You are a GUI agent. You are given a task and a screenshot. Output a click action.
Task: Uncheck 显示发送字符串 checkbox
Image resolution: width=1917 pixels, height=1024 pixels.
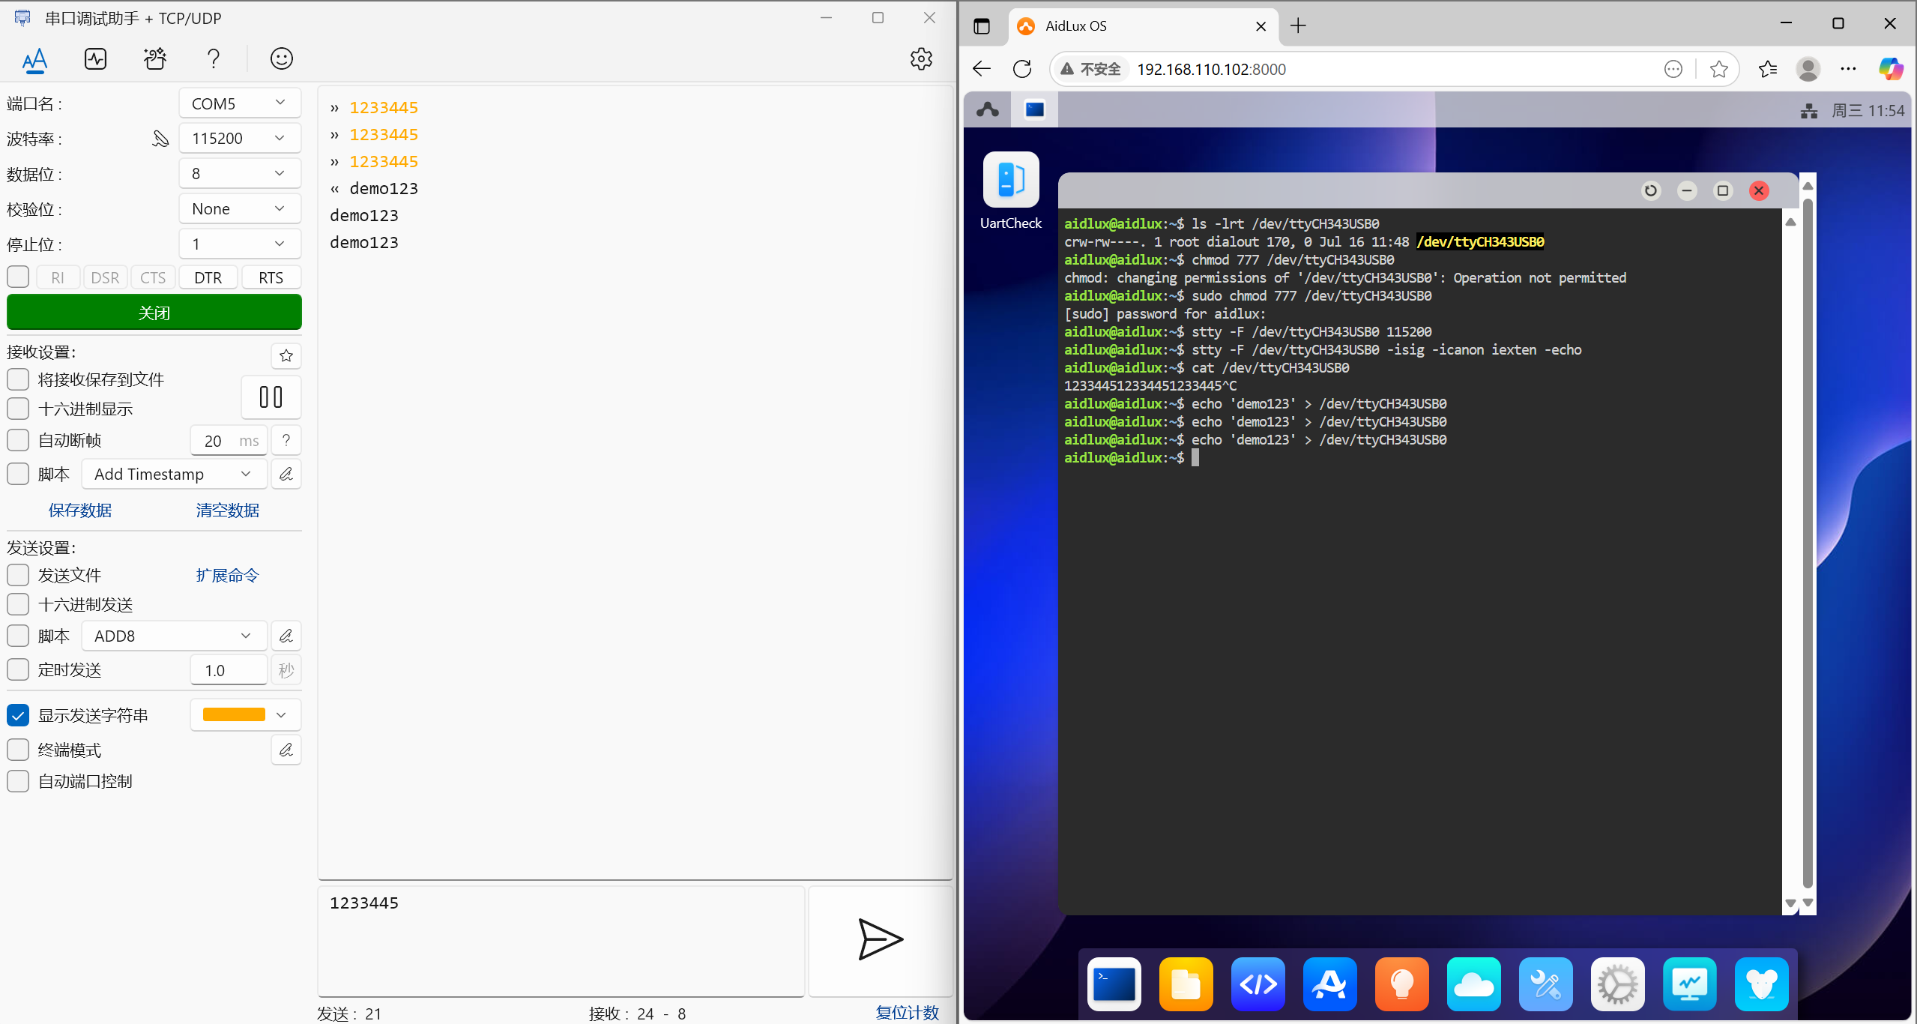[x=18, y=715]
